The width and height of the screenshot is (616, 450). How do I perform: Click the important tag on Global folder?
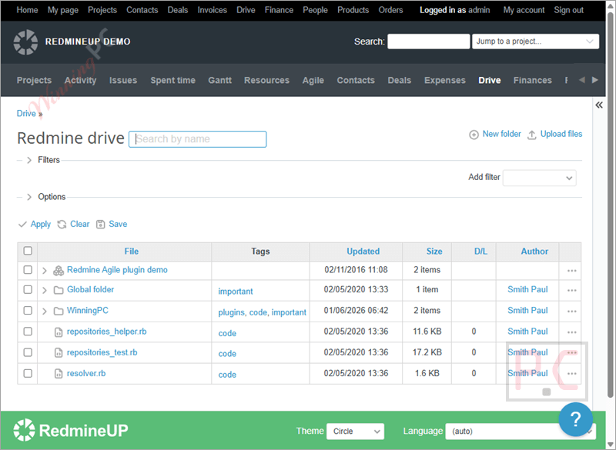236,292
